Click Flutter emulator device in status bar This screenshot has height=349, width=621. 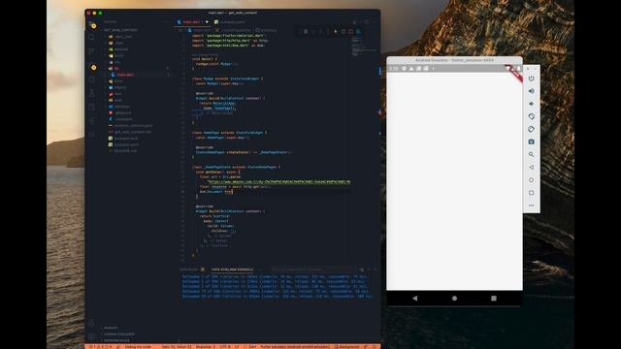point(295,347)
